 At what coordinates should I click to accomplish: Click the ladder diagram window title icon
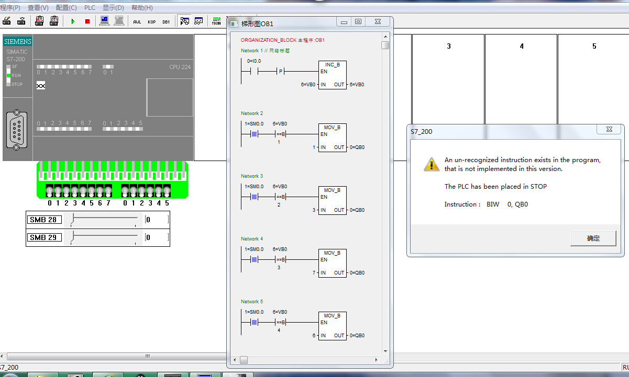tap(235, 24)
